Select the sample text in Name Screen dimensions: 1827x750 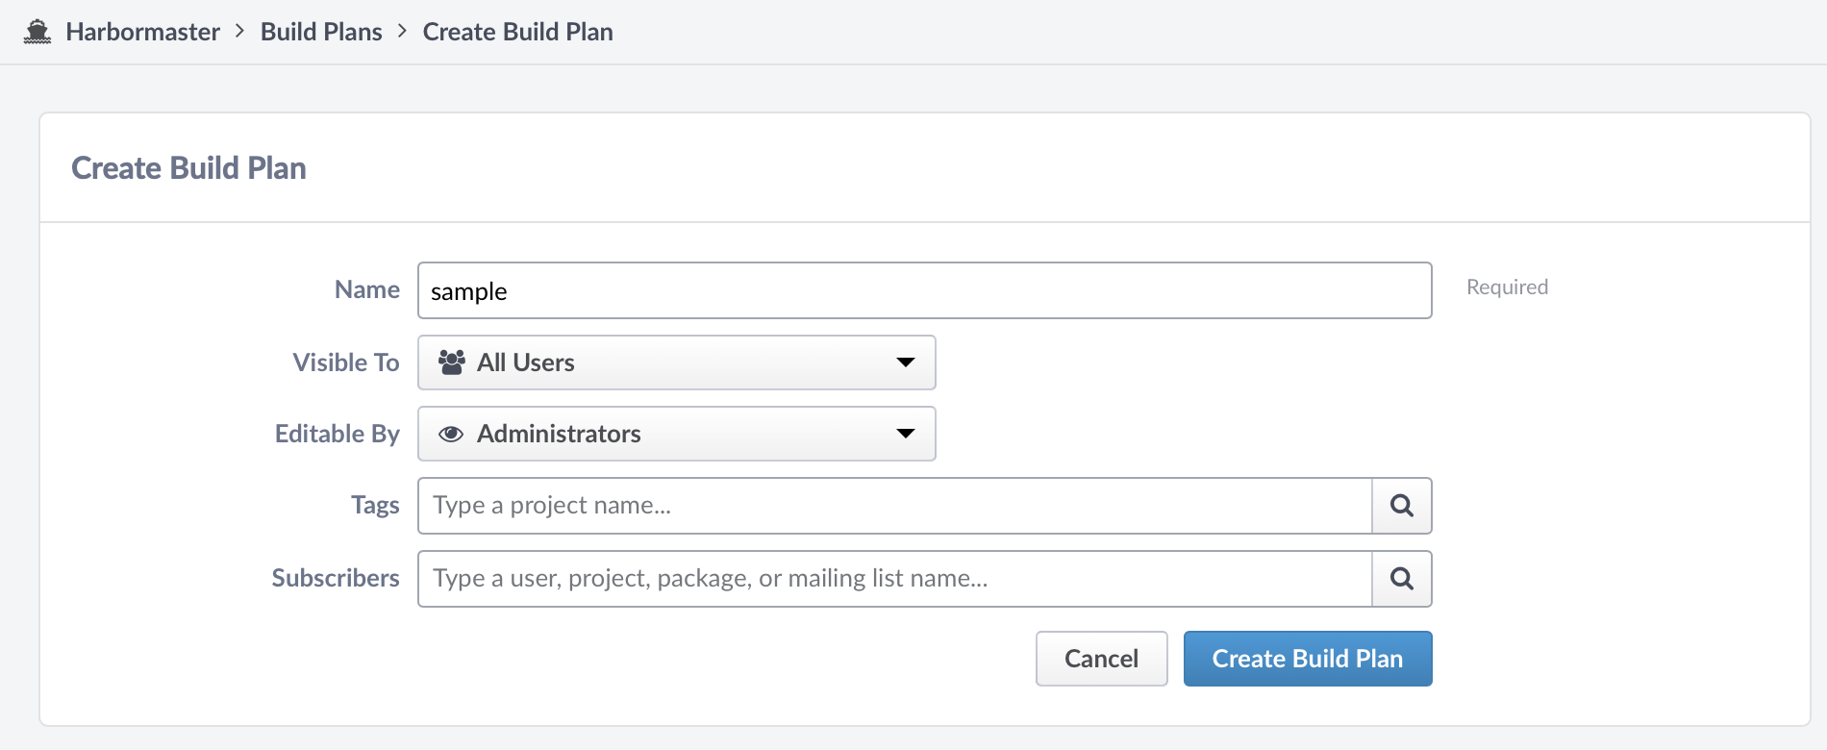coord(469,290)
